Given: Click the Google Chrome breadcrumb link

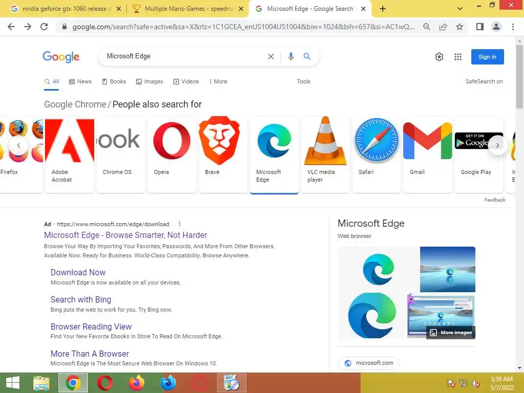Looking at the screenshot, I should pos(75,104).
